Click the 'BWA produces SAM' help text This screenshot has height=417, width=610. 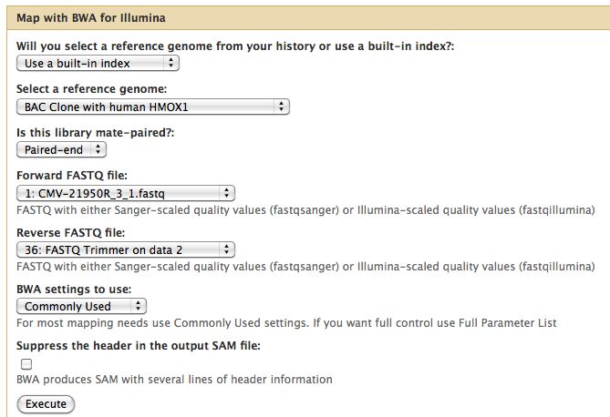click(175, 380)
